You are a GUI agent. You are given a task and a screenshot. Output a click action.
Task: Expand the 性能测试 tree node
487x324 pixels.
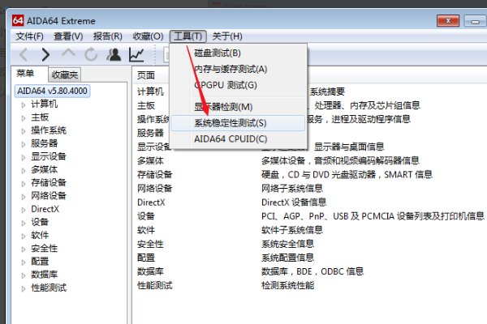[x=24, y=288]
